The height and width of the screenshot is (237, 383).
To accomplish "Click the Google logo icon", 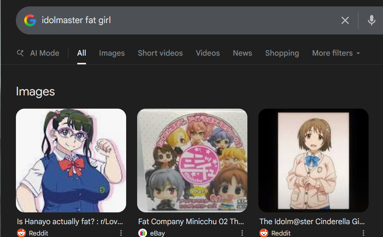I will coord(30,20).
